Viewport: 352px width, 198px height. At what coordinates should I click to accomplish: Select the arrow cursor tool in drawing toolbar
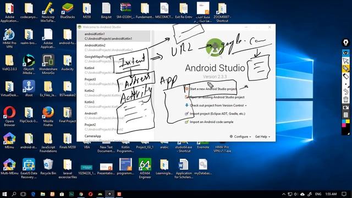346,61
